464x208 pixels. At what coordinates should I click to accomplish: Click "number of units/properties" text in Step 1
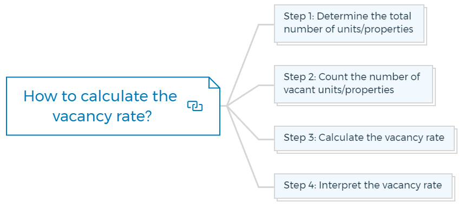tap(348, 29)
